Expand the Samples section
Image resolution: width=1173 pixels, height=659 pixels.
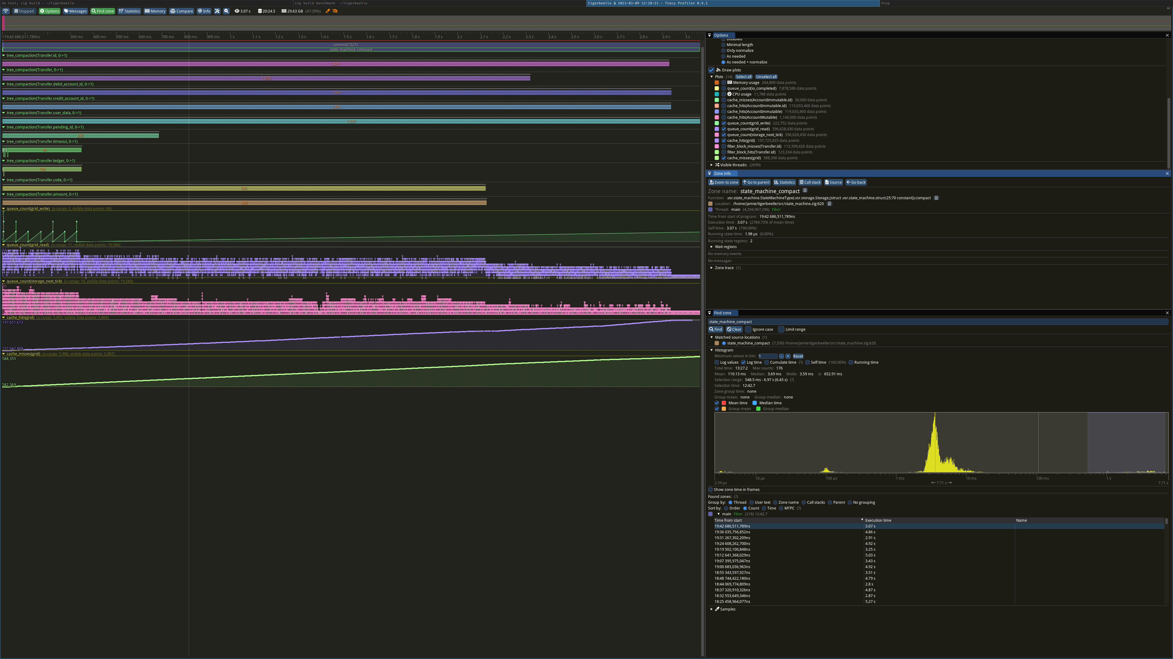click(x=712, y=609)
